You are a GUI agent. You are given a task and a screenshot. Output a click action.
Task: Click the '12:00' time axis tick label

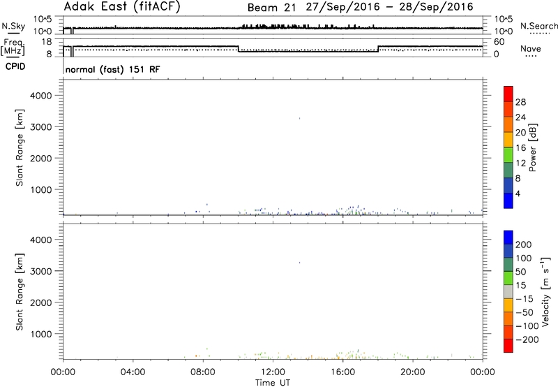(x=273, y=372)
